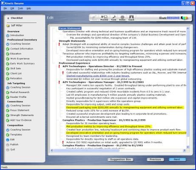Click the Jeff Miller folder icon
This screenshot has height=170, width=196.
[8, 25]
